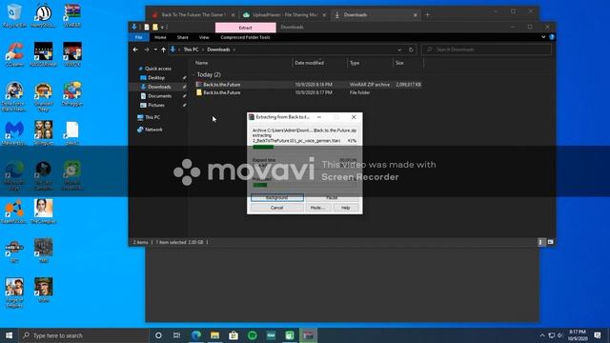Collapse the Today (2) file group
This screenshot has width=610, height=343.
[x=193, y=74]
